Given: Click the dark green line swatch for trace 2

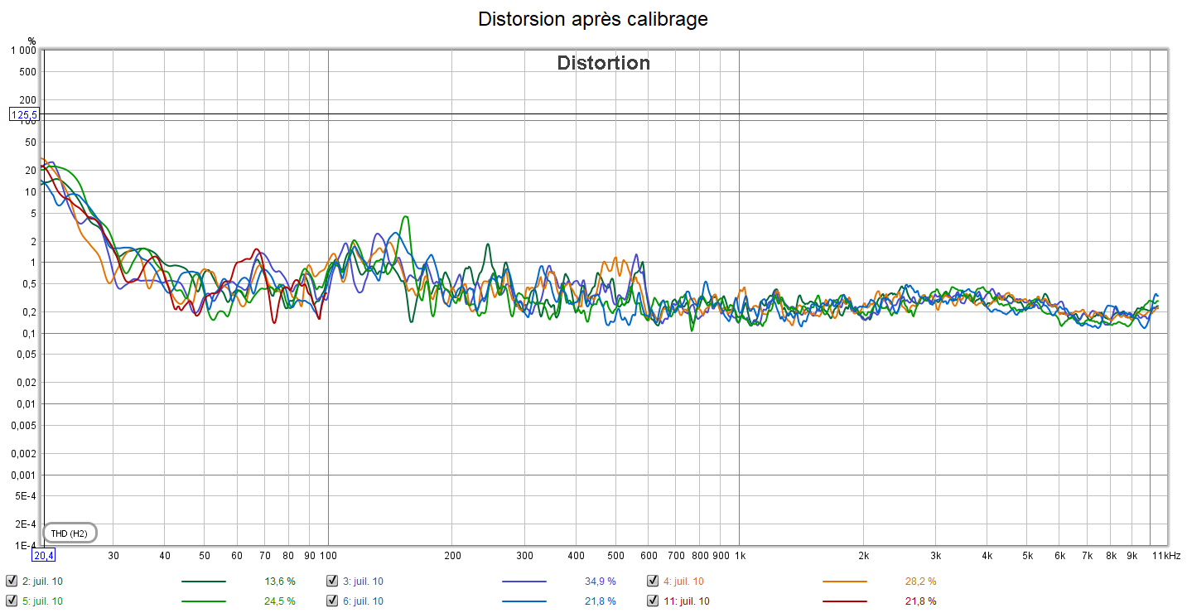Looking at the screenshot, I should tap(203, 582).
